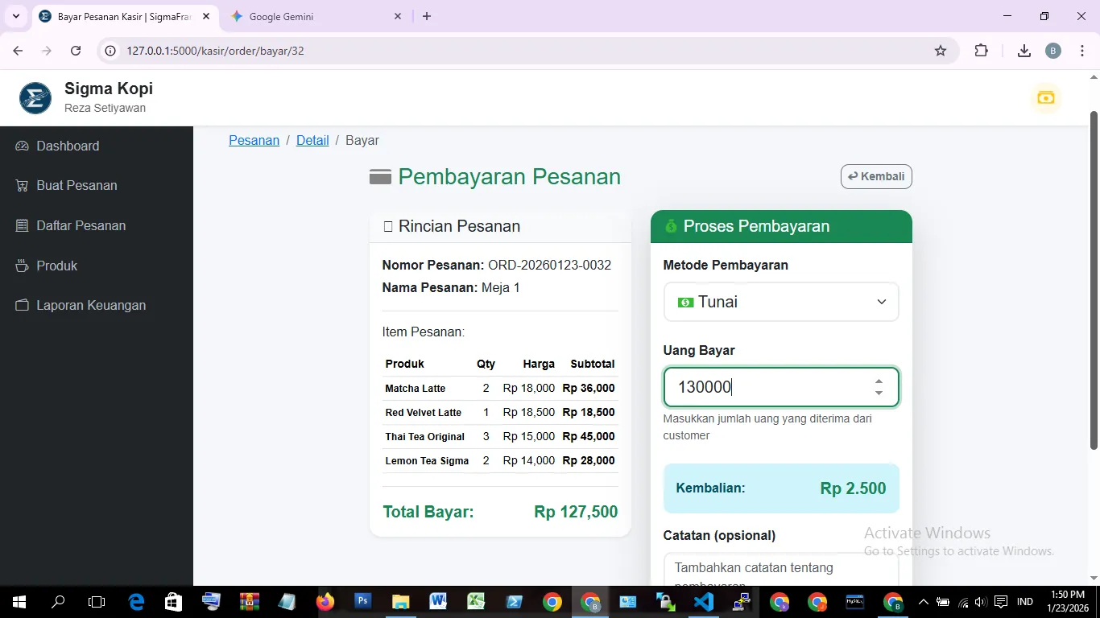Open Photoshop from the taskbar

pos(362,602)
